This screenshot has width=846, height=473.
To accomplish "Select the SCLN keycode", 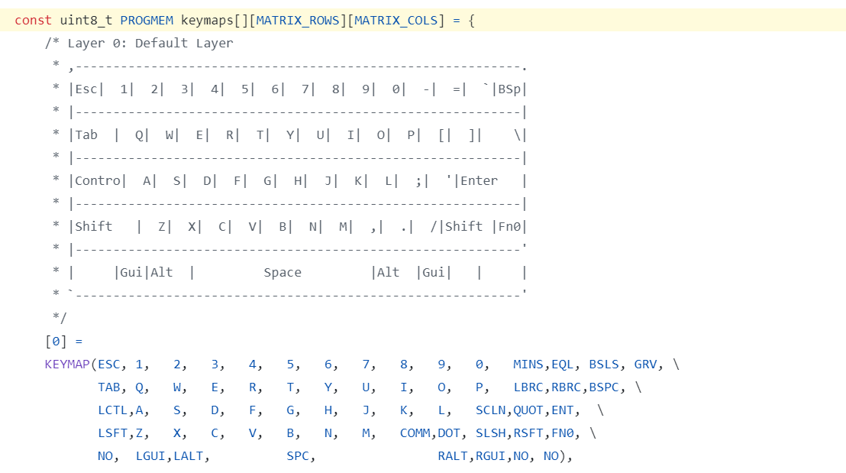I will 491,410.
